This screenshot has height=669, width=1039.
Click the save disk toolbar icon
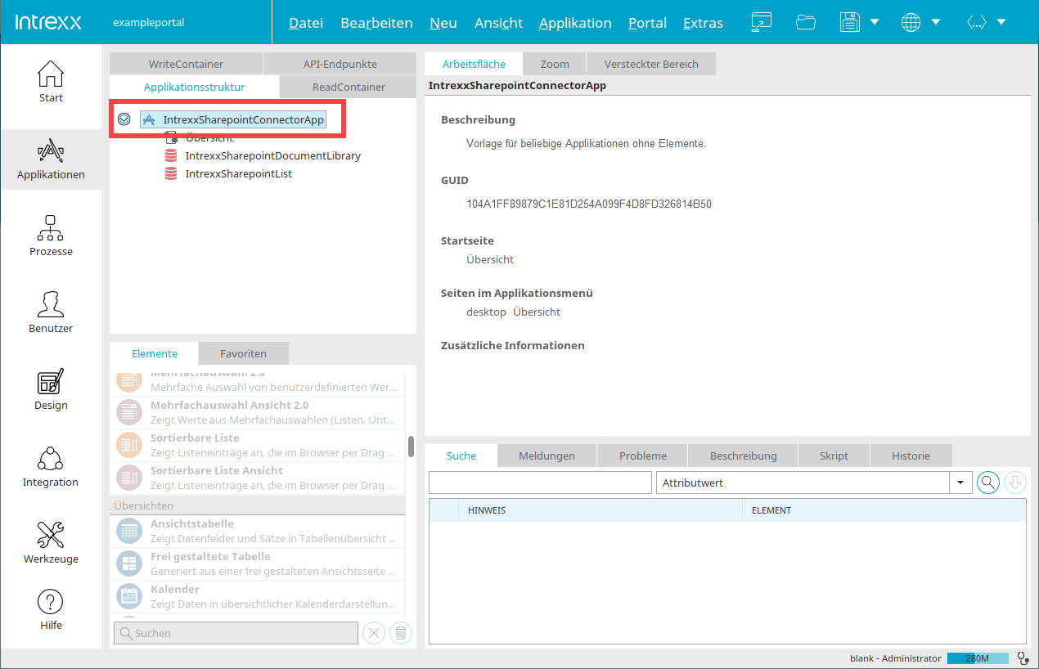(851, 23)
